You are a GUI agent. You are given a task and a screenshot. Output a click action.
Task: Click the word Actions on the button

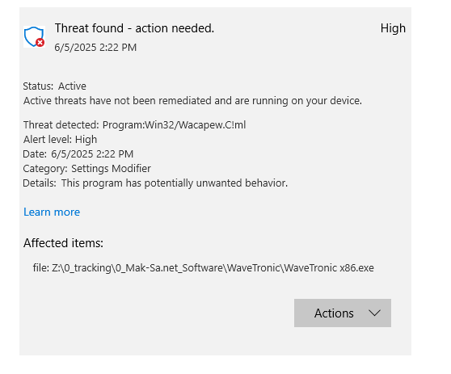(x=334, y=313)
